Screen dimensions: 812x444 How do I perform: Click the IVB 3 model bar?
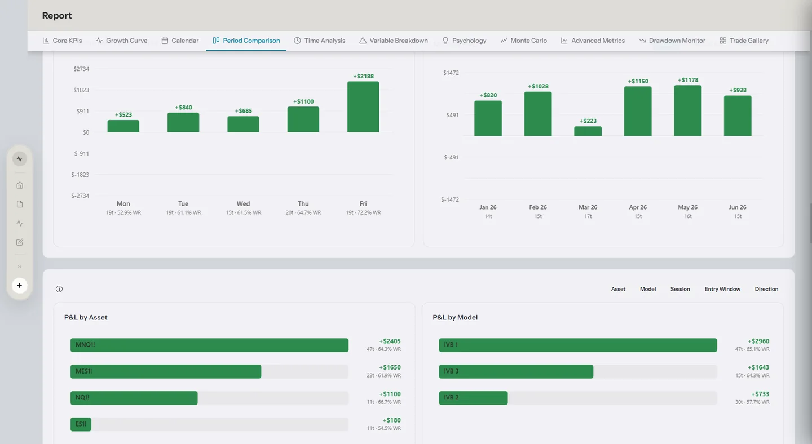[x=516, y=371]
